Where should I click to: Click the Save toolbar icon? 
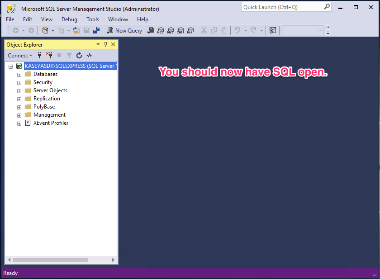pos(86,30)
